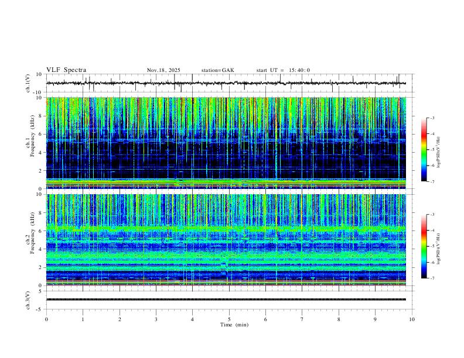The height and width of the screenshot is (358, 464).
Task: Click the "-5" label on ch.2 color scale
Action: click(x=432, y=246)
